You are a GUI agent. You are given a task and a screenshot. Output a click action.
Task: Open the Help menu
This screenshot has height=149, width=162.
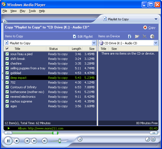42,11
